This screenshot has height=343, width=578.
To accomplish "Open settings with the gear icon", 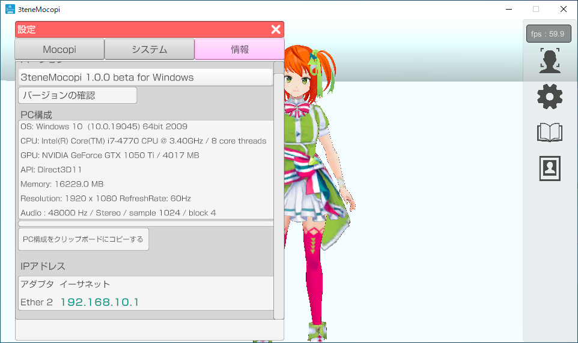I will 550,97.
